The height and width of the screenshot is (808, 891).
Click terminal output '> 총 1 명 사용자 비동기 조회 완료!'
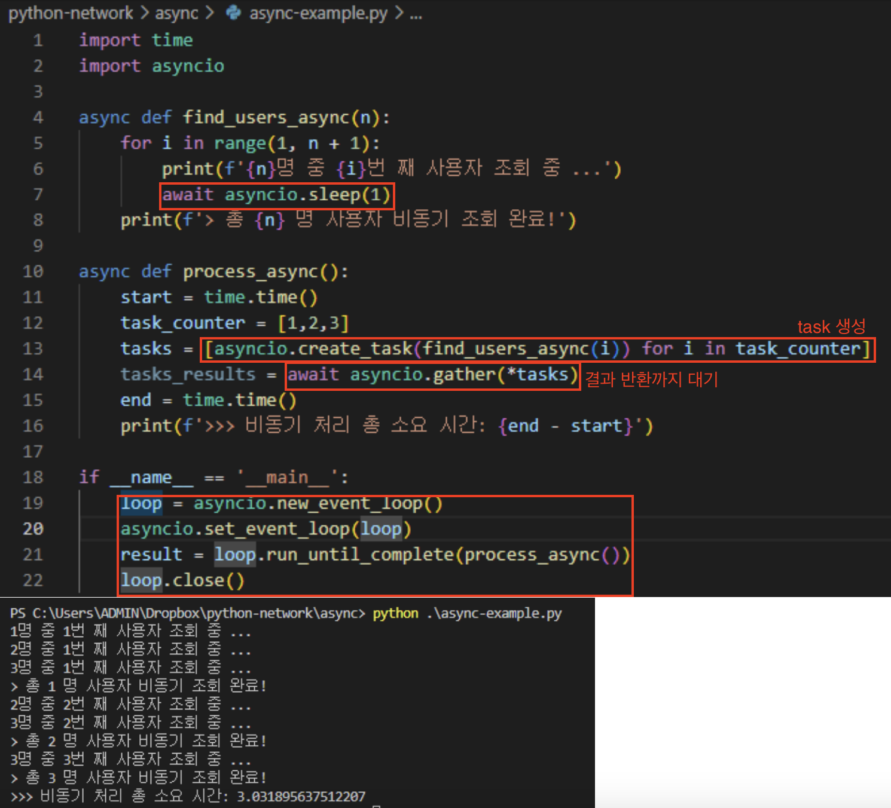click(x=139, y=686)
